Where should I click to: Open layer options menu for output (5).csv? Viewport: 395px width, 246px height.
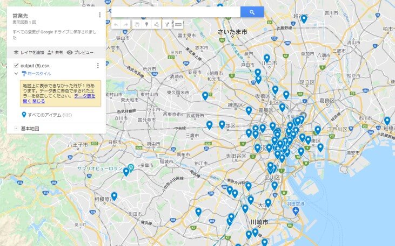pyautogui.click(x=98, y=66)
